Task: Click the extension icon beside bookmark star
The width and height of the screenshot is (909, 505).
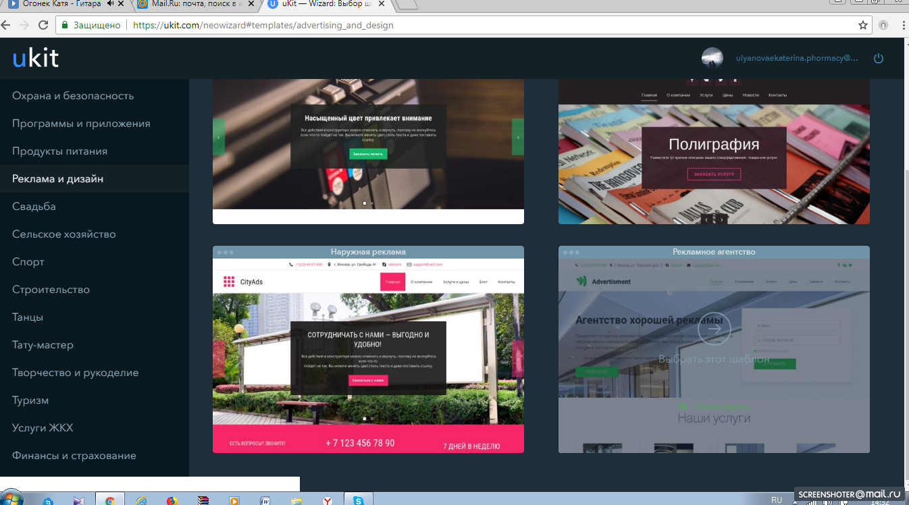Action: [883, 25]
